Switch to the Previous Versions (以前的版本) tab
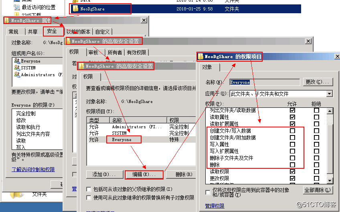 (78, 32)
